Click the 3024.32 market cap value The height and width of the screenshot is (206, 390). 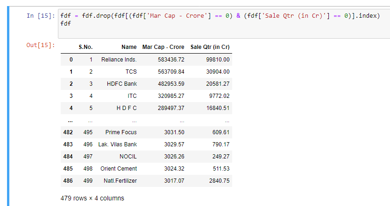[174, 169]
